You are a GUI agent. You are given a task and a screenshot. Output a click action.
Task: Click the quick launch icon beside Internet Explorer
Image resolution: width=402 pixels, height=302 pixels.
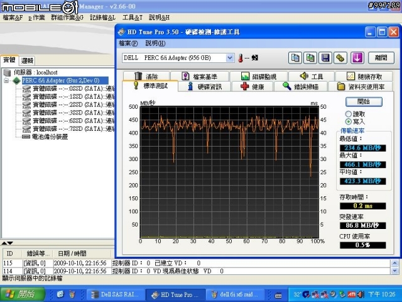[73, 294]
